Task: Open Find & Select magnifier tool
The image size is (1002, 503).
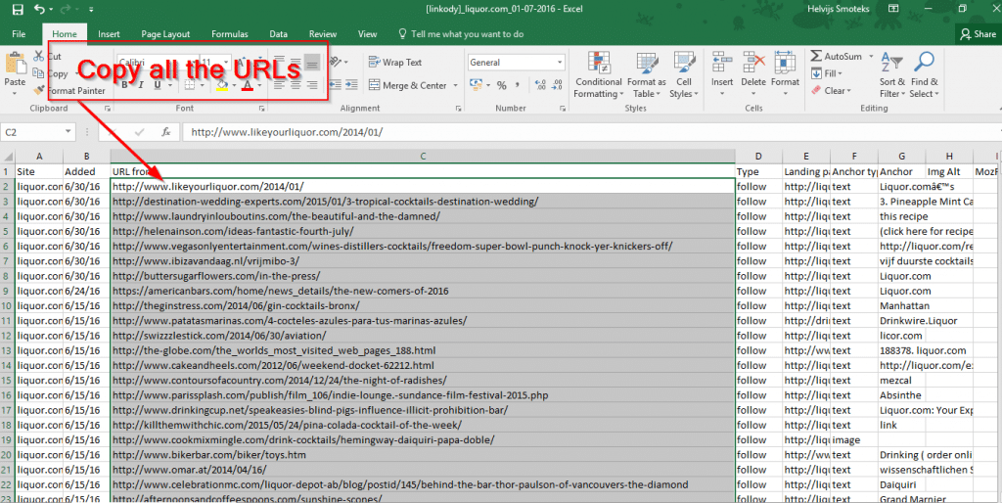Action: click(x=924, y=75)
